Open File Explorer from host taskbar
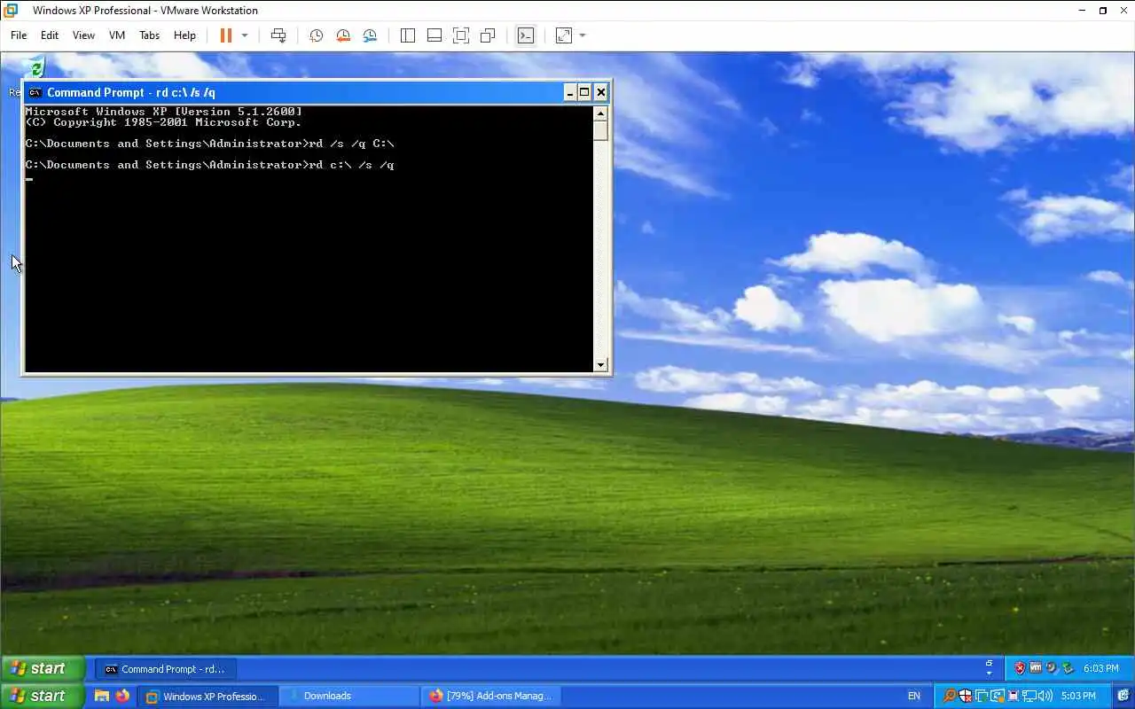 tap(102, 696)
